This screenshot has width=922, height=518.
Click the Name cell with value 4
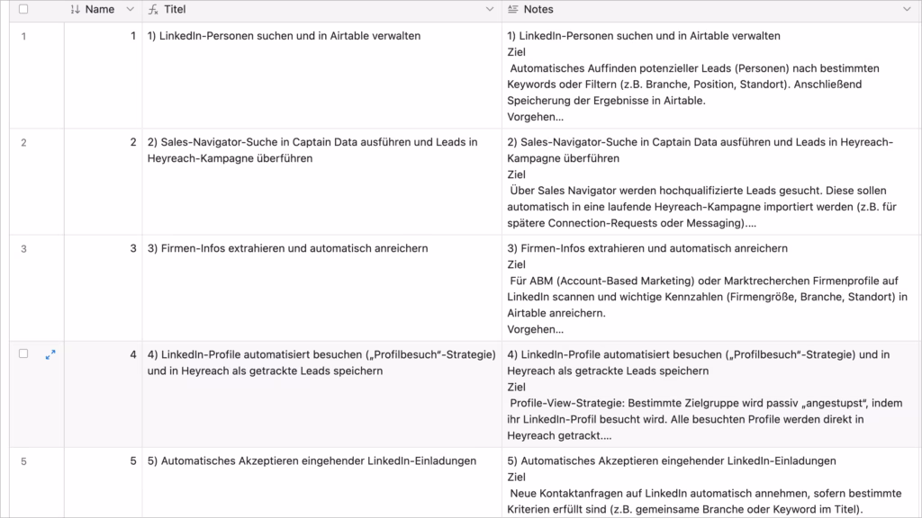tap(103, 395)
